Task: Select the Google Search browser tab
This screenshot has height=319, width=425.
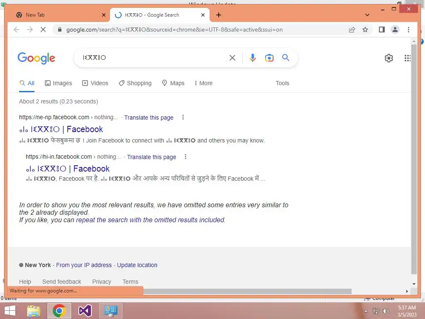Action: tap(160, 15)
